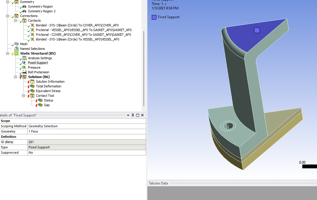Click icon of Bonded Beam To VESSEL_AF0 contact
The height and width of the screenshot is (200, 317).
pyautogui.click(x=32, y=39)
